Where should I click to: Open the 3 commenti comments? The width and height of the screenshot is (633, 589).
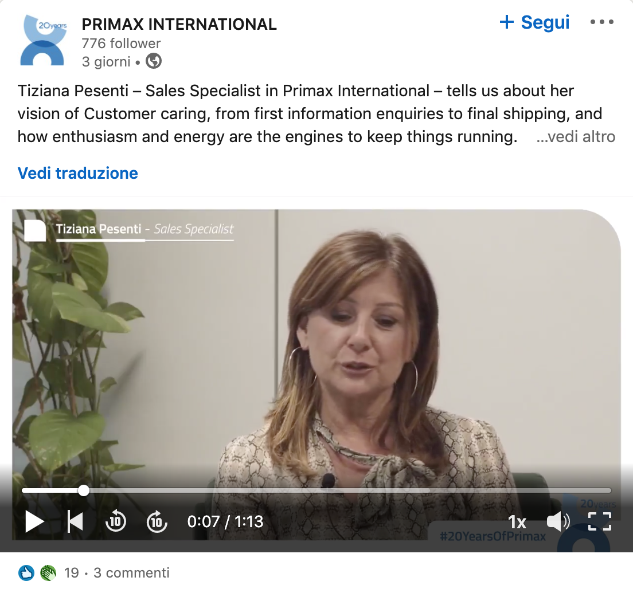[132, 573]
